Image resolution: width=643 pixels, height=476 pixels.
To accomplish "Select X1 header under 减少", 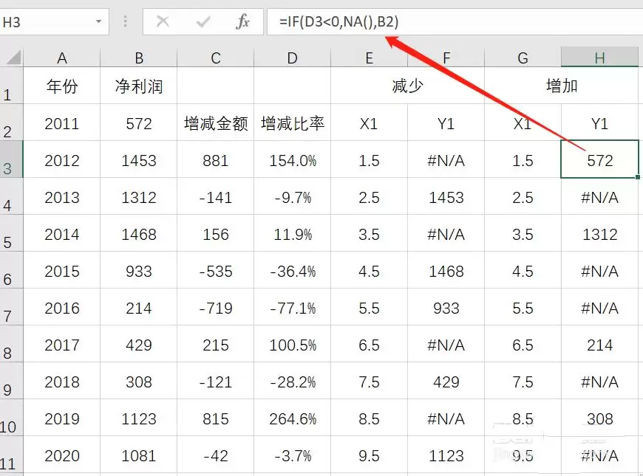I will click(x=369, y=123).
